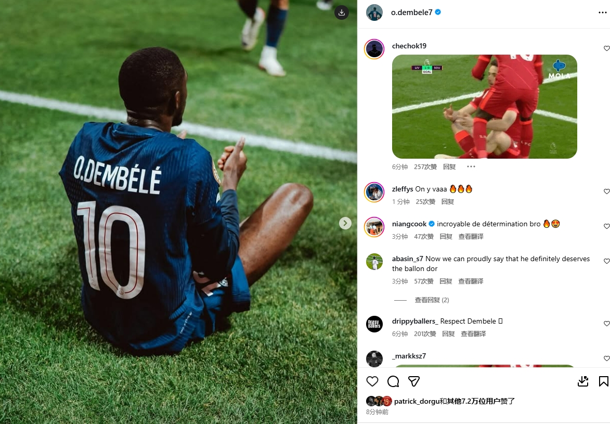
Task: Click download icon beside bookmark
Action: [x=583, y=381]
